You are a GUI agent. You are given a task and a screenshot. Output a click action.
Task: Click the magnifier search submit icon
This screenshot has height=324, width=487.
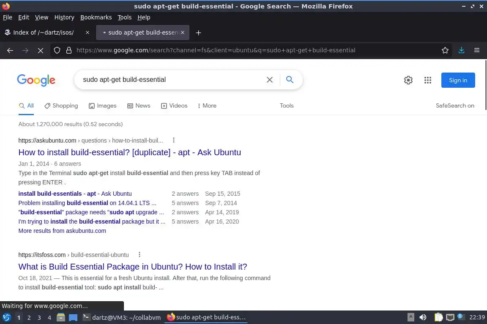290,80
